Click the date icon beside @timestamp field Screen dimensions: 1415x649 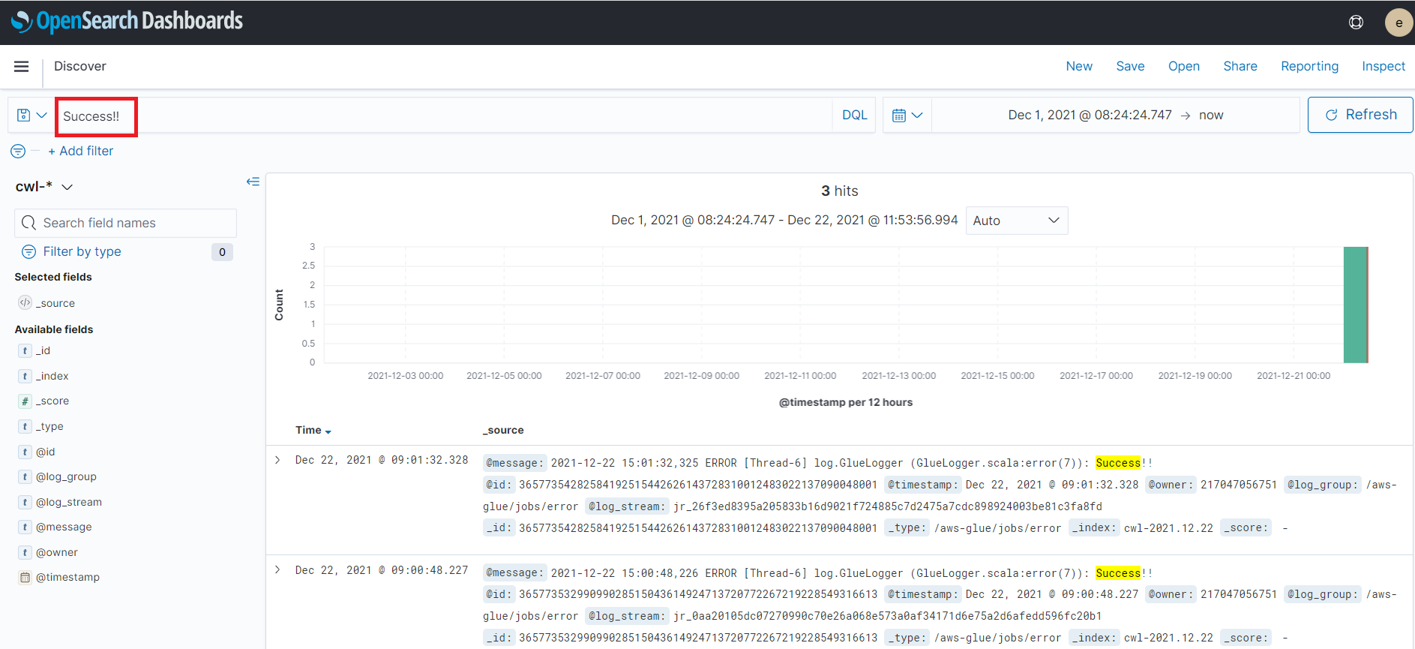25,578
